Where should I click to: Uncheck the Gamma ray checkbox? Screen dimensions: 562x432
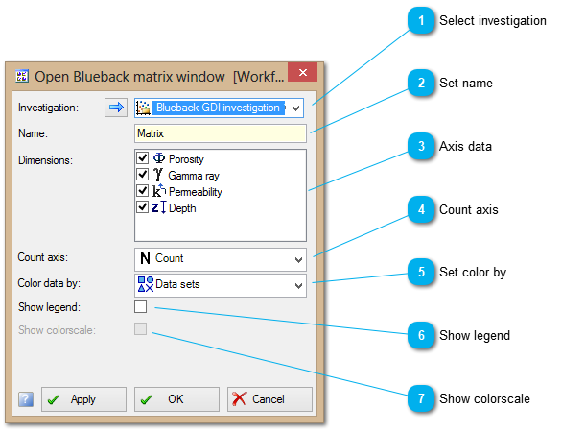coord(143,174)
